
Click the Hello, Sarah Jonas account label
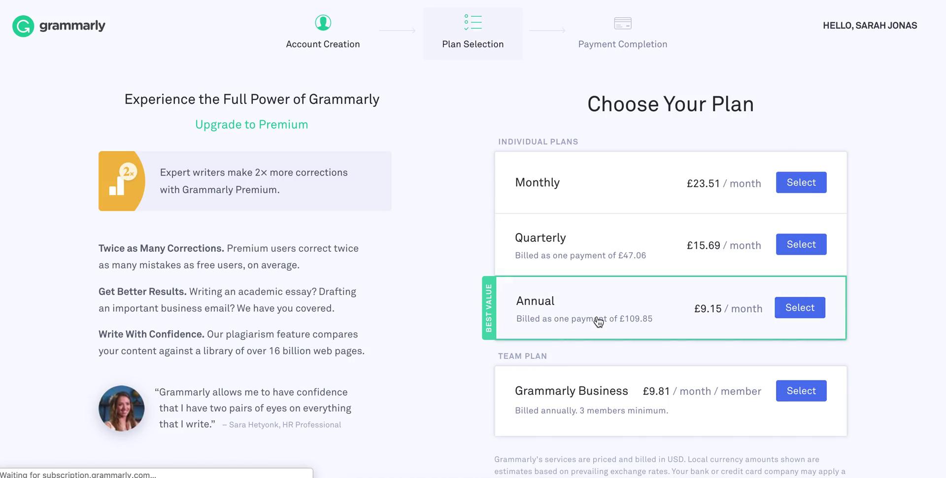point(870,26)
